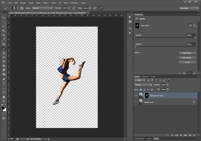
Task: Switch to the Channels tab
Action: pyautogui.click(x=145, y=77)
